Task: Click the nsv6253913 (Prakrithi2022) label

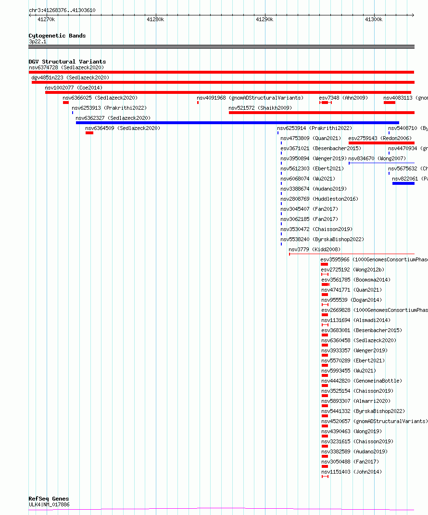Action: [x=109, y=108]
